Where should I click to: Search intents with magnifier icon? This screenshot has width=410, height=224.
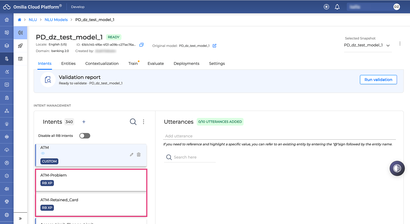point(133,122)
